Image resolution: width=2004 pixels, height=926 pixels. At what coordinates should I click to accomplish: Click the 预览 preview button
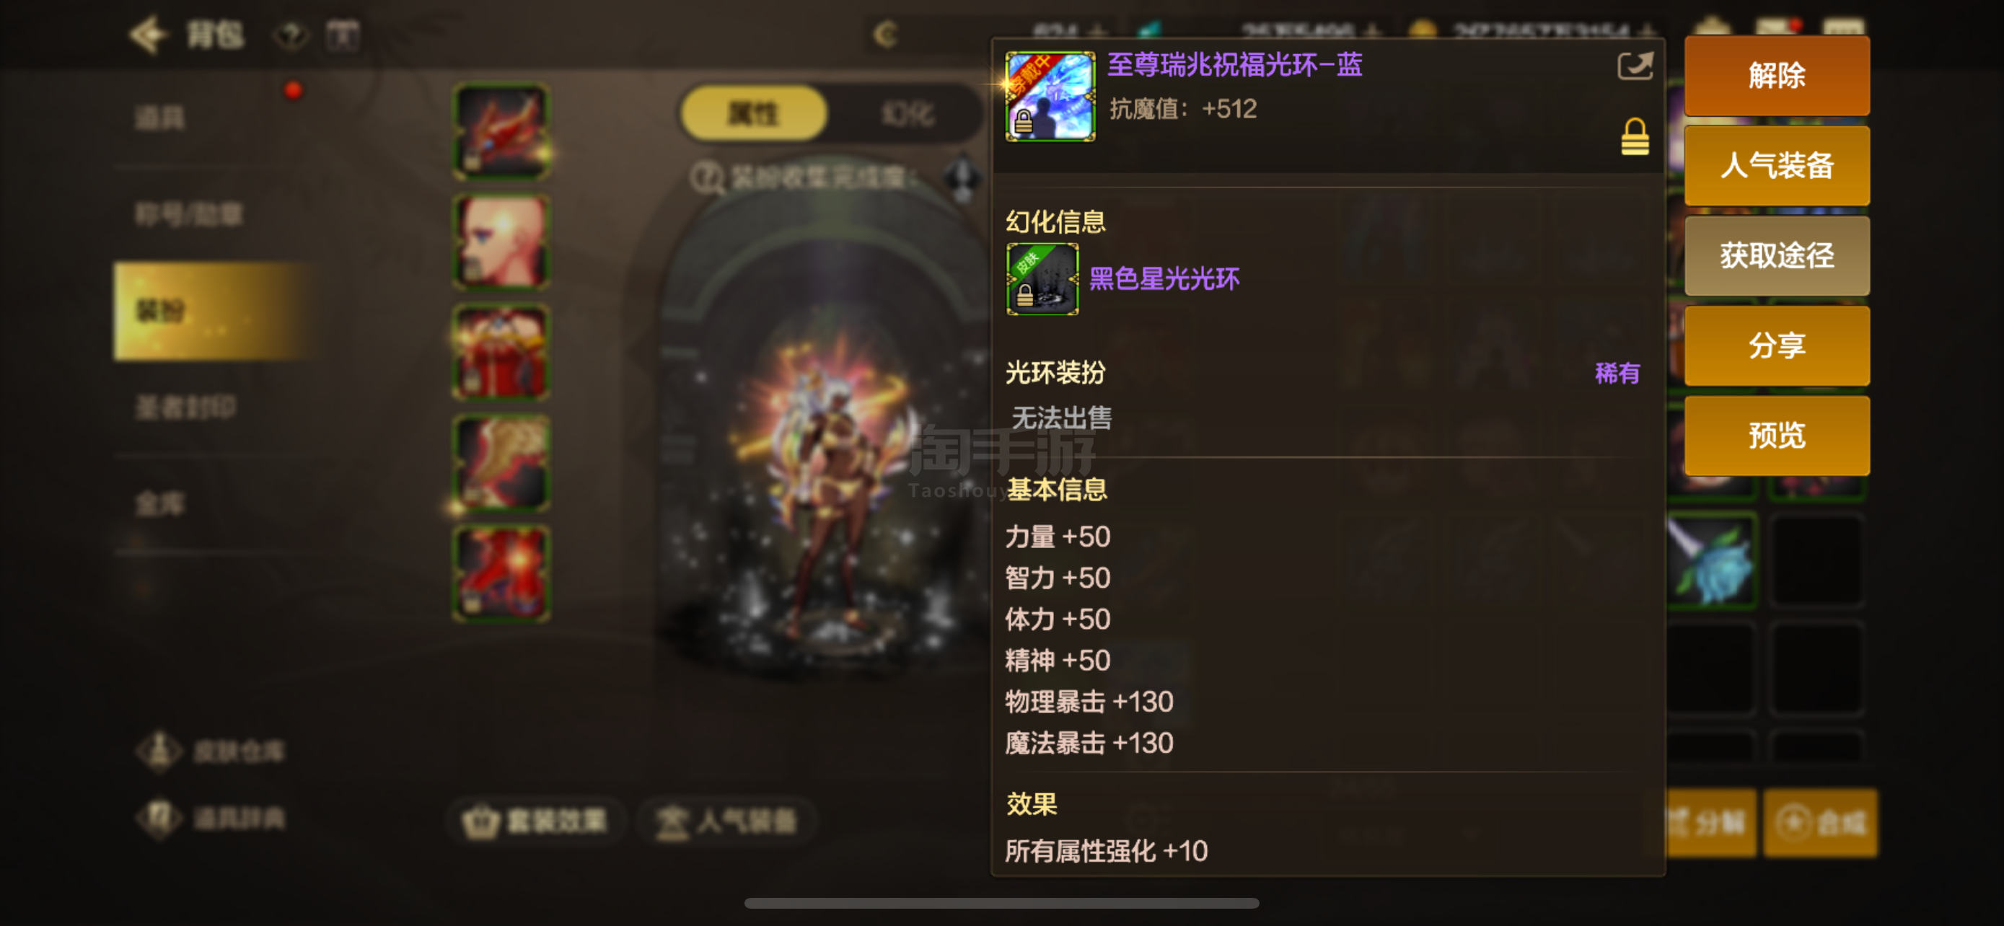tap(1776, 436)
